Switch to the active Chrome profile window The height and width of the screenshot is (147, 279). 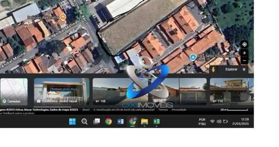132,121
